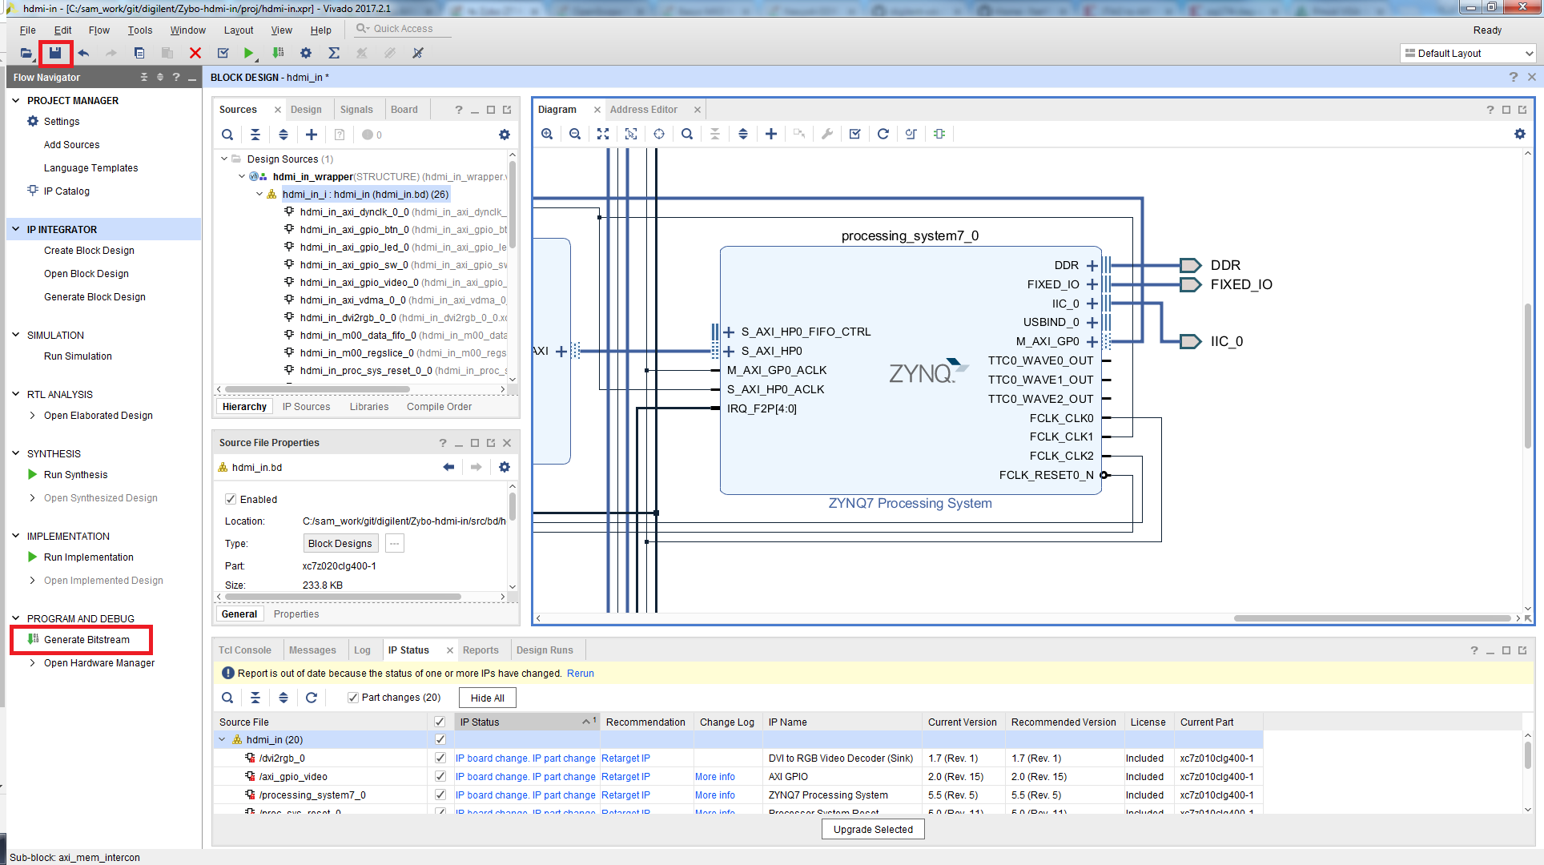Image resolution: width=1544 pixels, height=865 pixels.
Task: Collapse the IP INTEGRATOR section
Action: pos(16,229)
